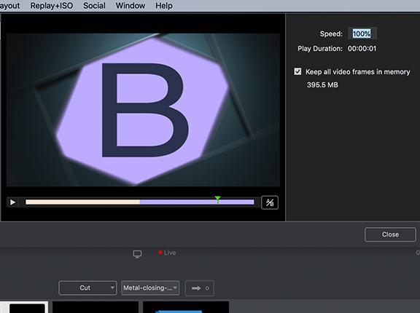Screen dimensions: 420x313
Task: Click the arrow transition go button
Action: coord(200,288)
